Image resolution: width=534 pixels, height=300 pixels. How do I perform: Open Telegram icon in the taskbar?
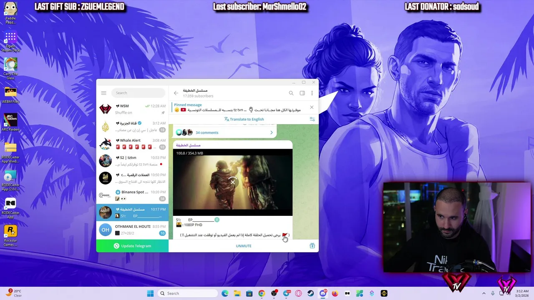(x=287, y=293)
